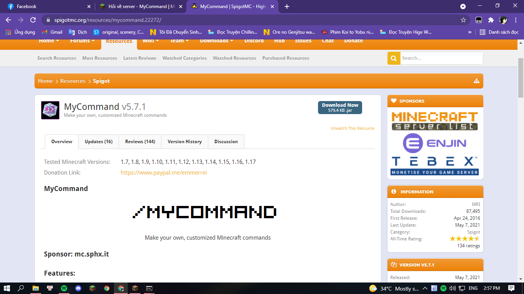Switch to the Hỏi về server tab
The height and width of the screenshot is (294, 524).
140,7
